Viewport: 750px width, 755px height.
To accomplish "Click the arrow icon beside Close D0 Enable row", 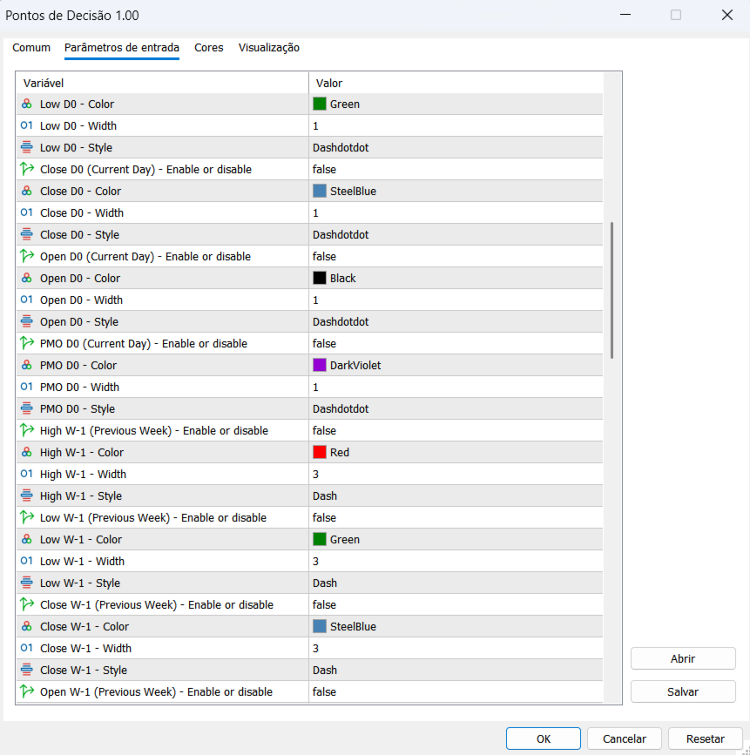I will 27,170.
